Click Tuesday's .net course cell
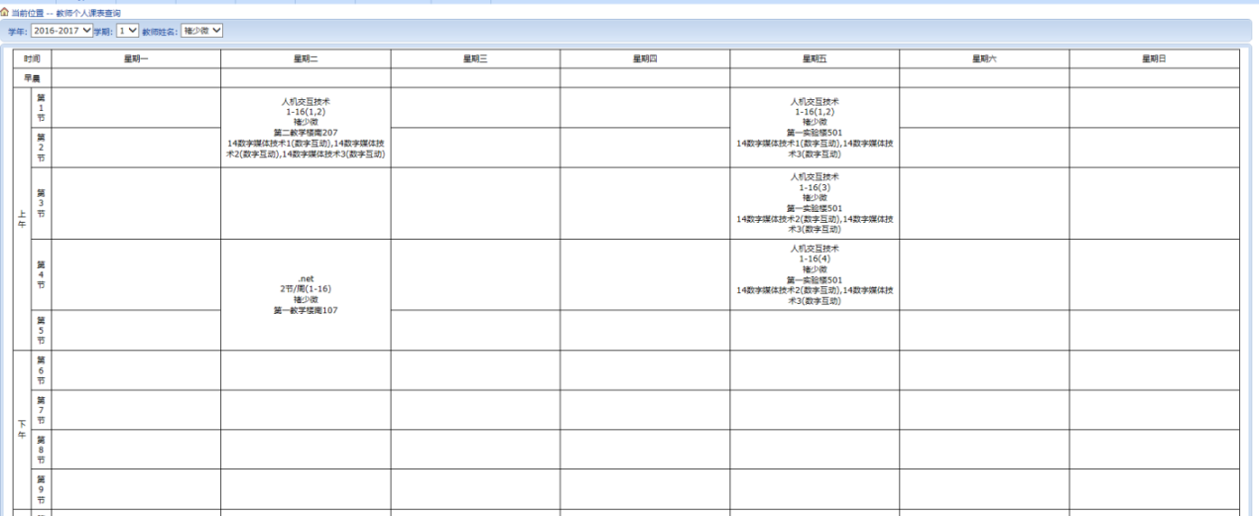The image size is (1259, 516). pyautogui.click(x=306, y=294)
